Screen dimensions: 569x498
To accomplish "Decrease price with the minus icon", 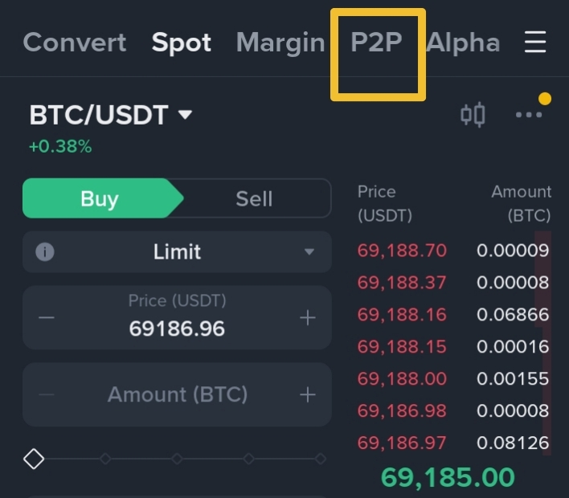I will pyautogui.click(x=47, y=318).
